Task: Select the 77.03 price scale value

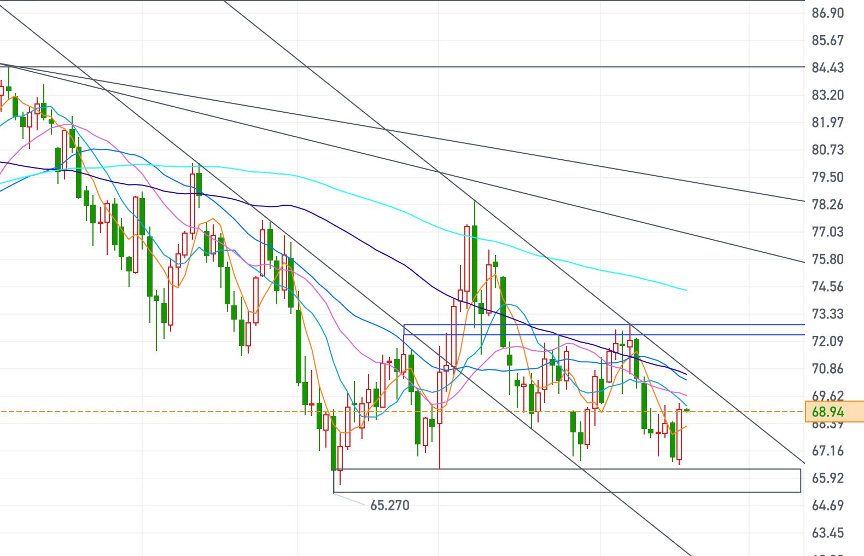Action: pos(827,232)
